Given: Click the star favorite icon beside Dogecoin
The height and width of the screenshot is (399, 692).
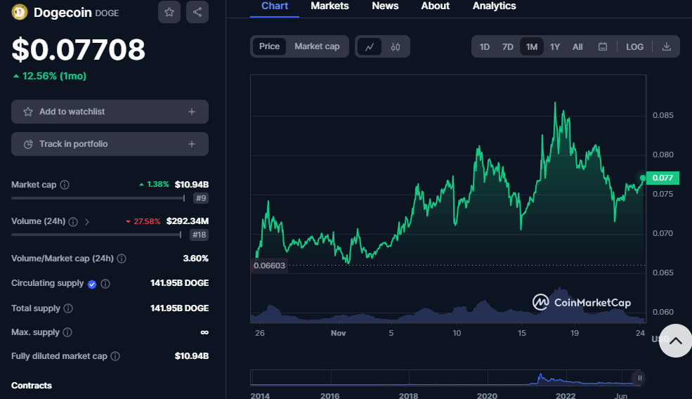Looking at the screenshot, I should click(x=169, y=12).
